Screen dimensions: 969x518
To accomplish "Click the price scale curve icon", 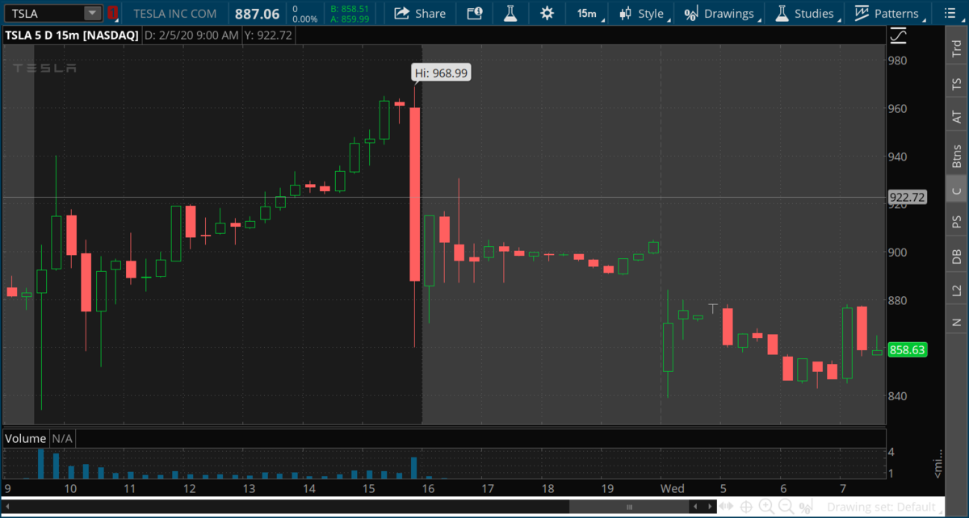I will click(898, 36).
